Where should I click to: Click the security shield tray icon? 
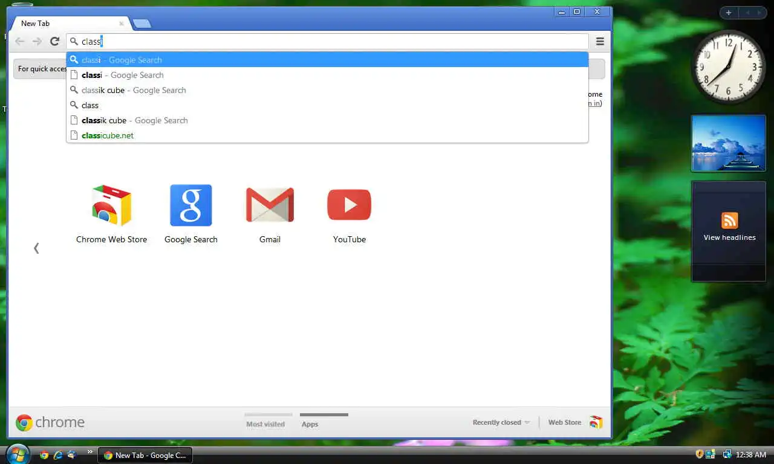point(700,454)
